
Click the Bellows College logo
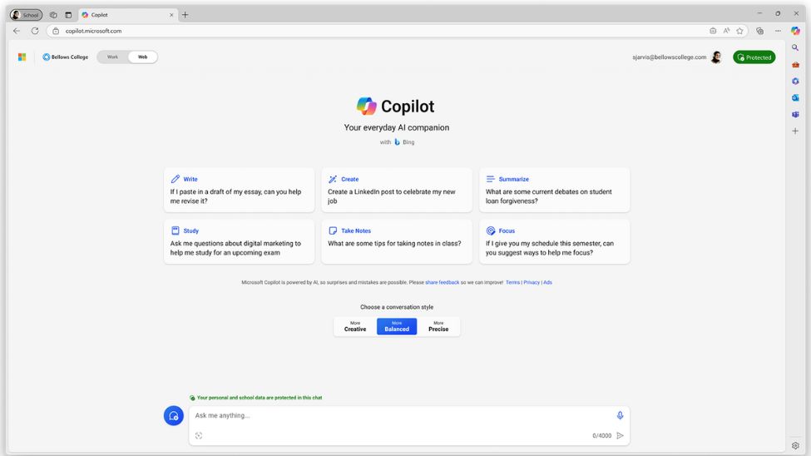coord(65,57)
